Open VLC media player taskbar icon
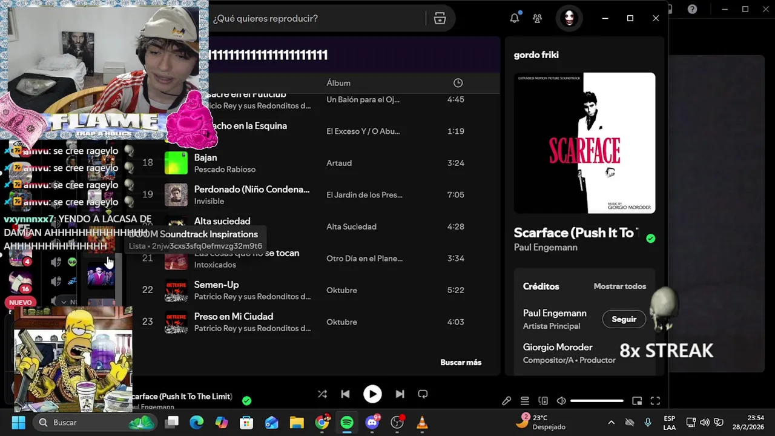The image size is (775, 436). 422,422
